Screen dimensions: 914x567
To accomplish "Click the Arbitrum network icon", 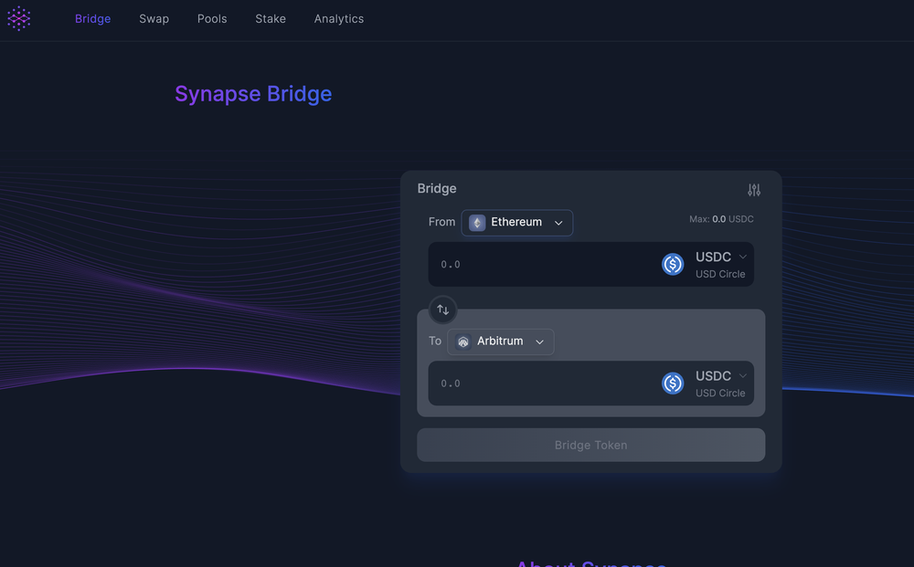I will click(463, 341).
